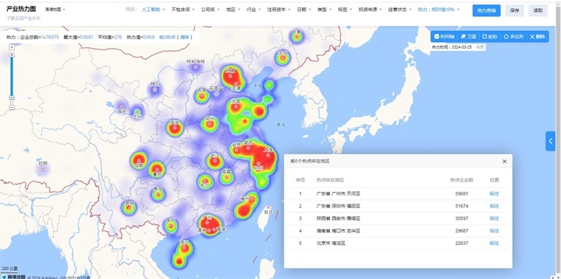This screenshot has width=561, height=279.
Task: Click 标注 for 西安市 雁塔区 row
Action: (495, 218)
